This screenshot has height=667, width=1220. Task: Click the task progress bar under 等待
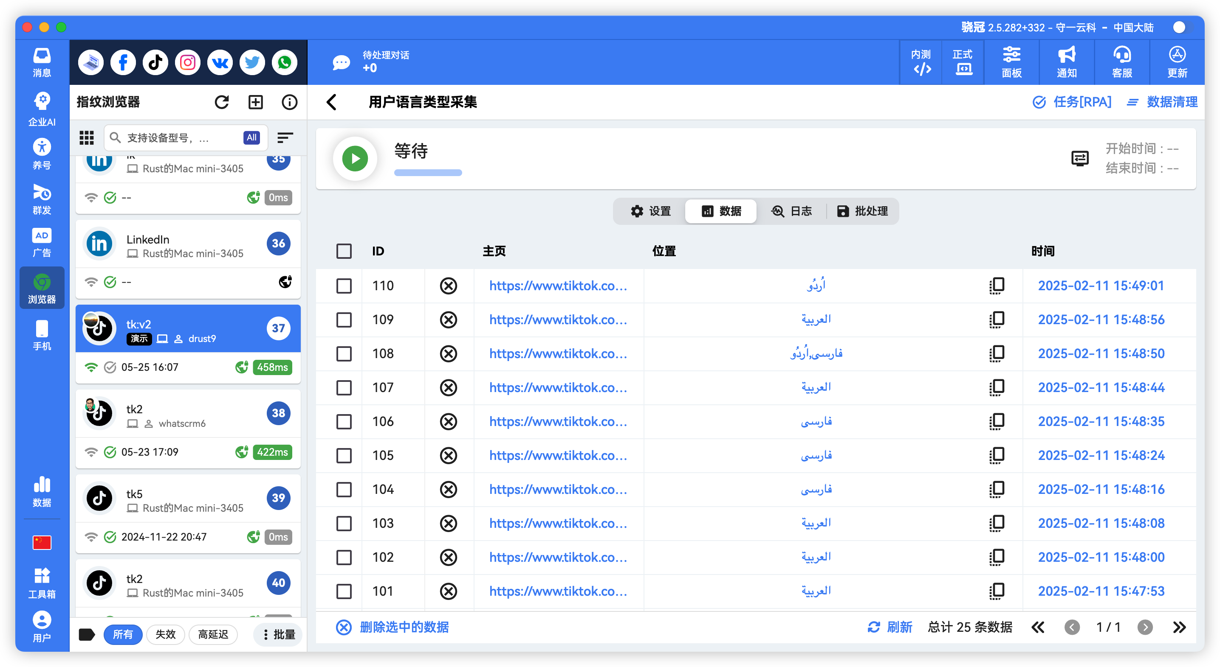(x=428, y=173)
